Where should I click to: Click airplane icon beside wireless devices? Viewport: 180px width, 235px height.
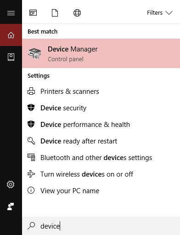tap(31, 174)
